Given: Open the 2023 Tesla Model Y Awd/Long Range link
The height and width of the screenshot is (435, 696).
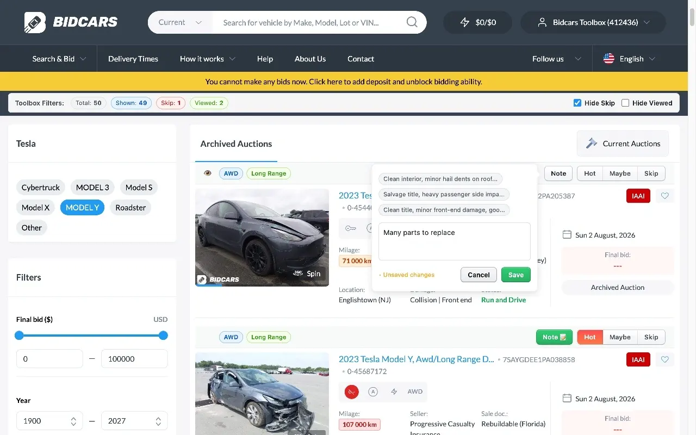Looking at the screenshot, I should [416, 359].
